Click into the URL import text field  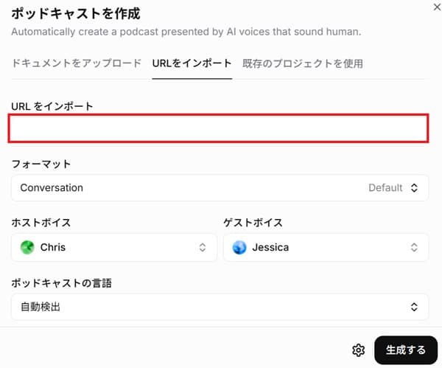click(220, 128)
